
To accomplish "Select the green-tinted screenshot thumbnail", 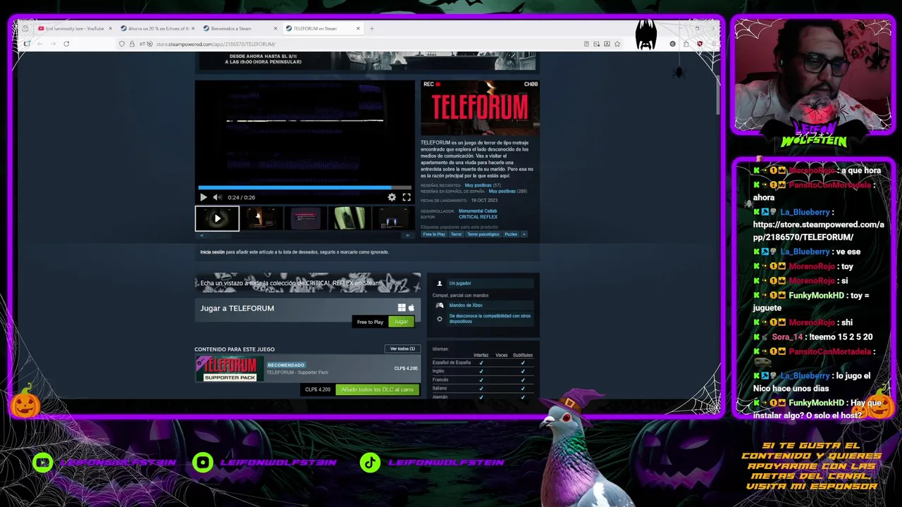I will pos(349,218).
